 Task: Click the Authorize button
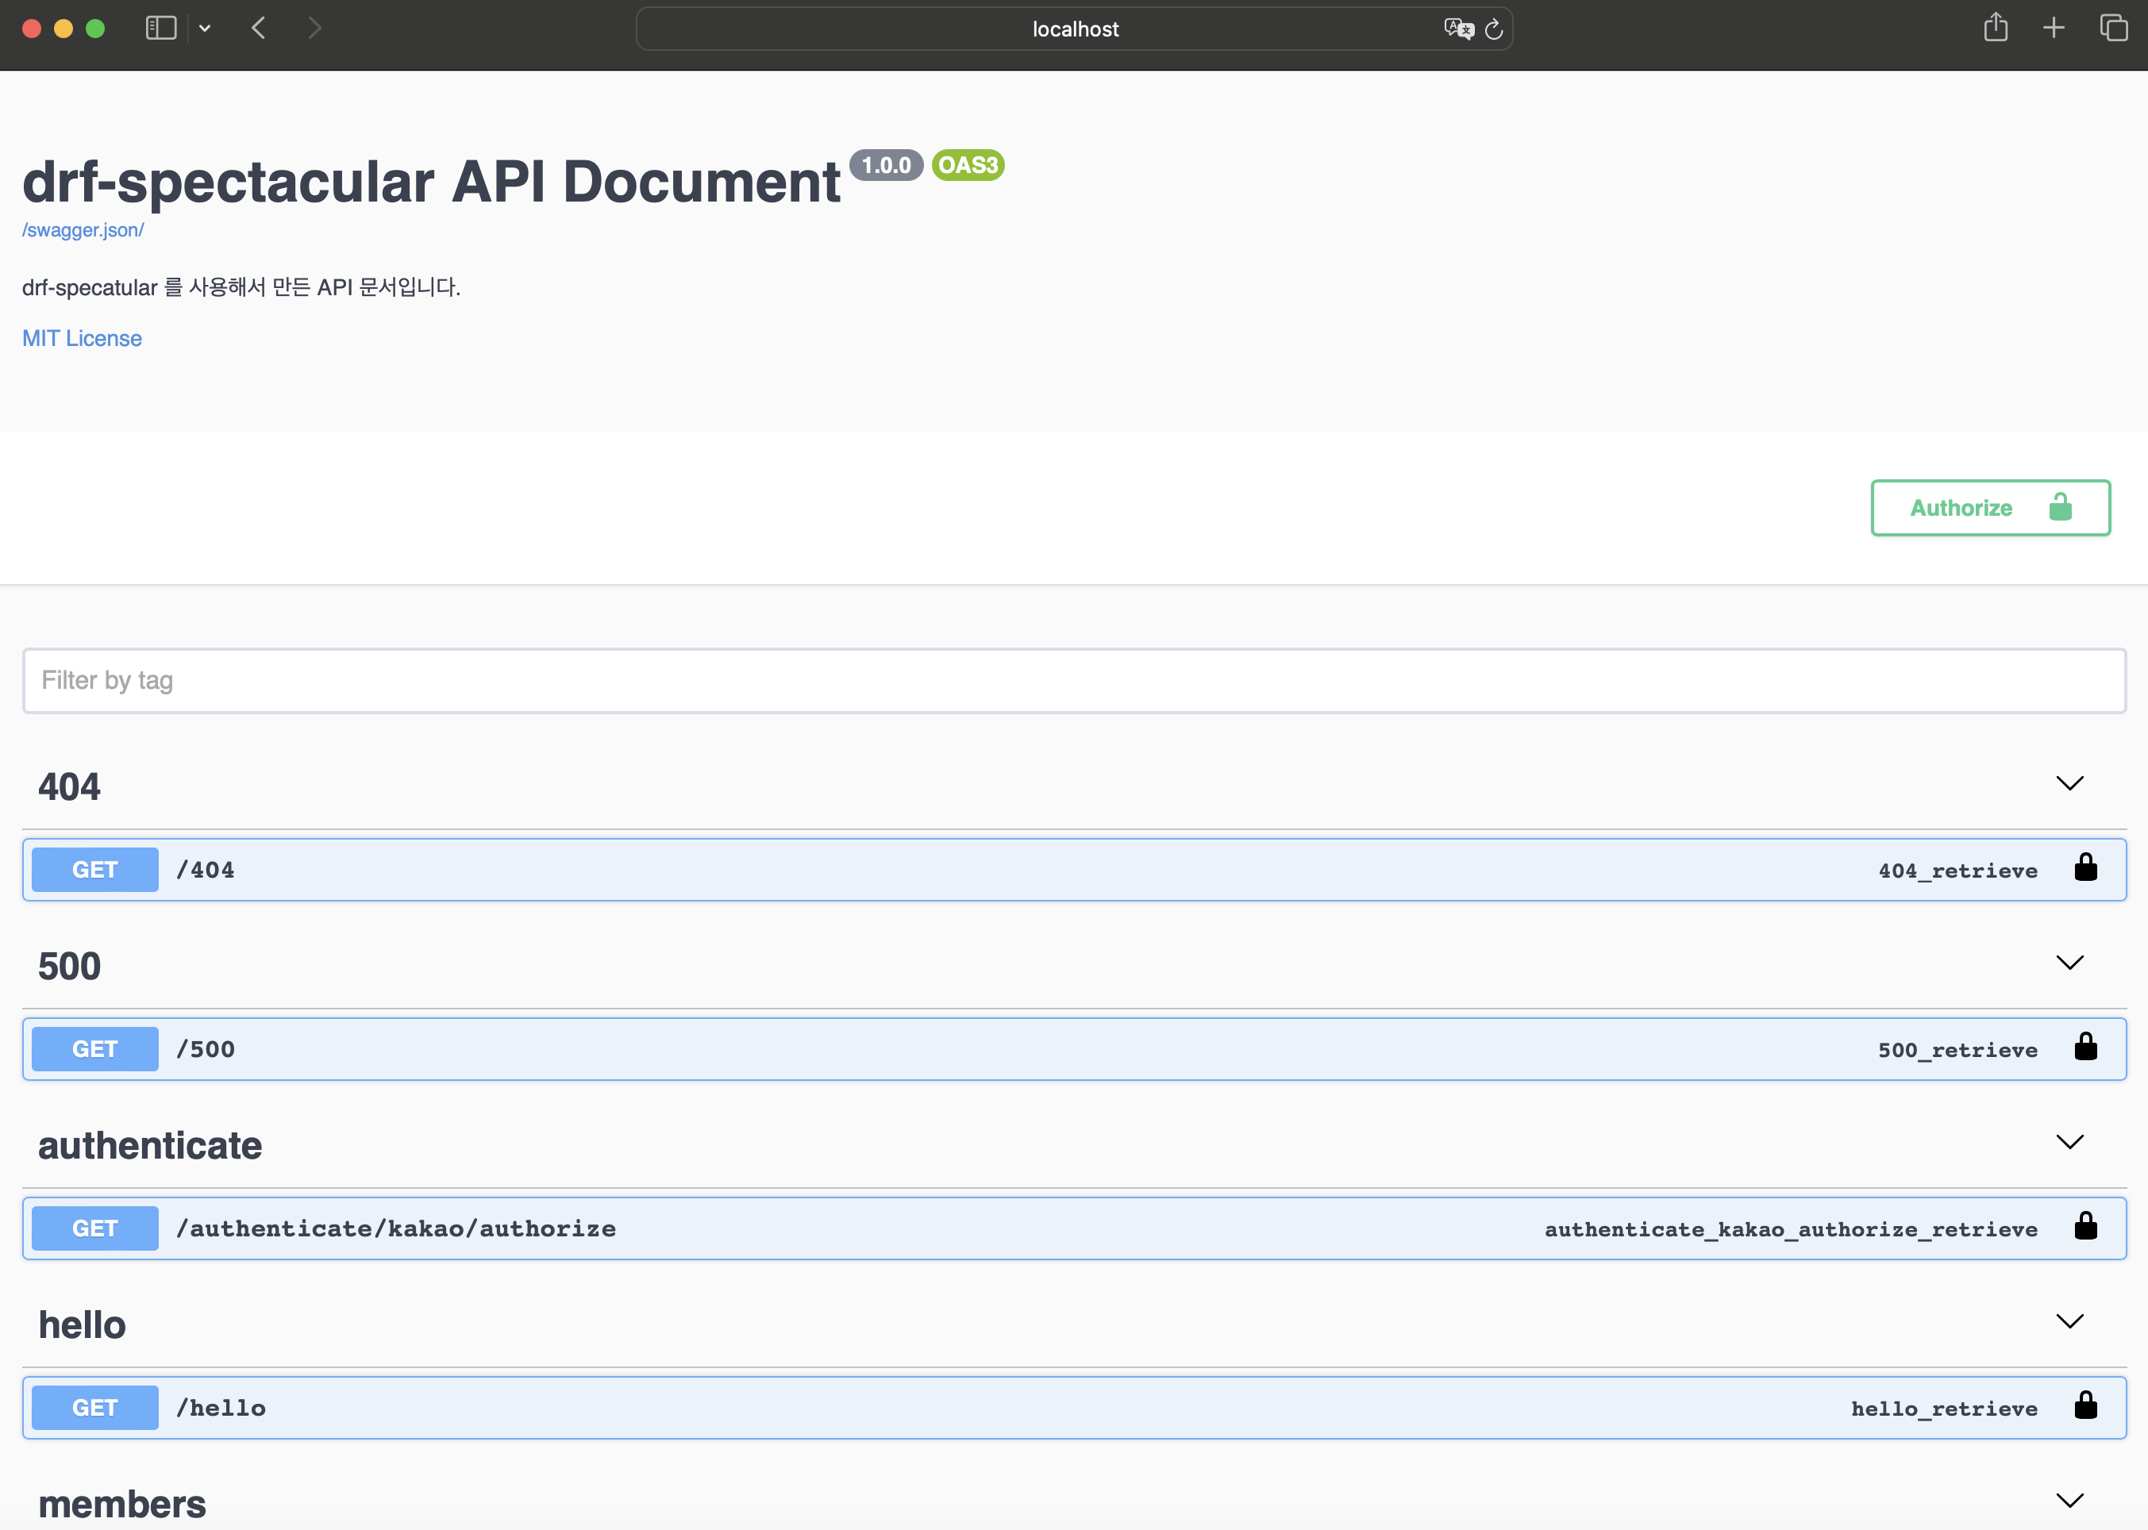click(x=1990, y=508)
